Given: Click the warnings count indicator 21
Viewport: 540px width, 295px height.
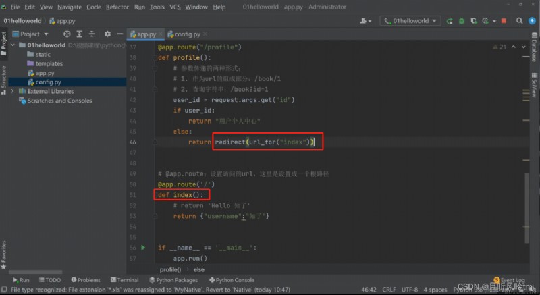Looking at the screenshot, I should (500, 47).
